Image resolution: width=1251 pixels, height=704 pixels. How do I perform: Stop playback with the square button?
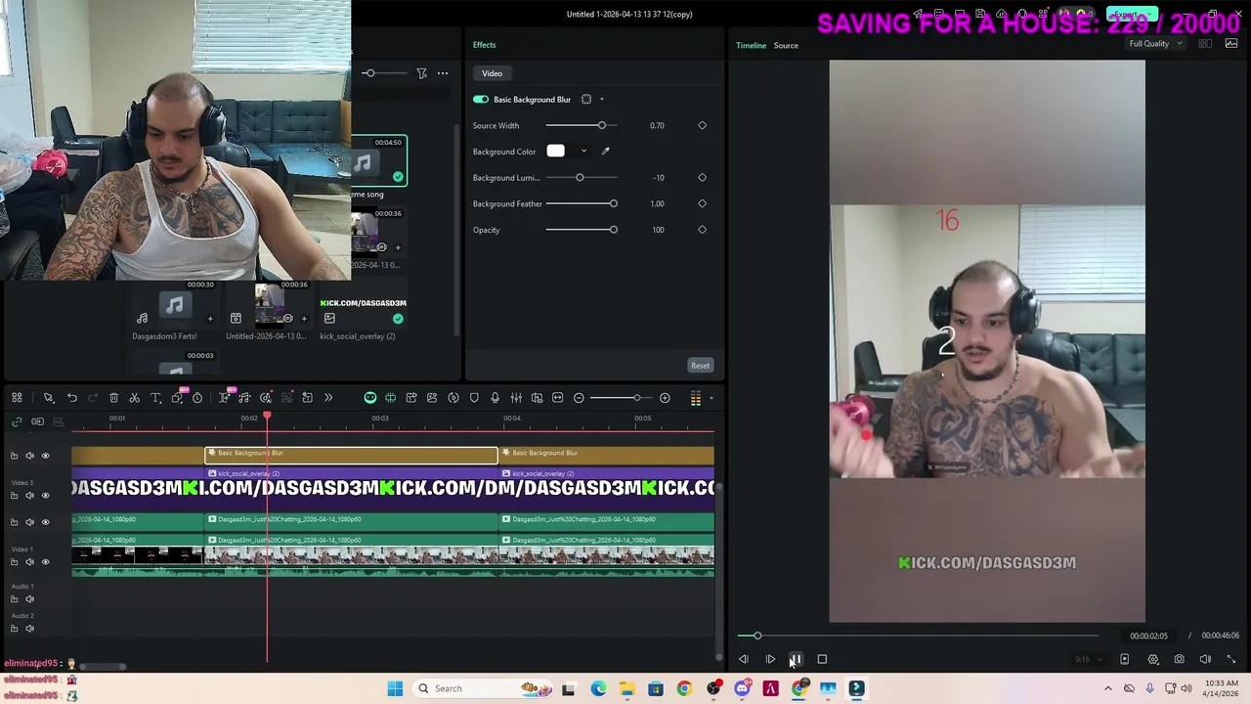pyautogui.click(x=822, y=660)
